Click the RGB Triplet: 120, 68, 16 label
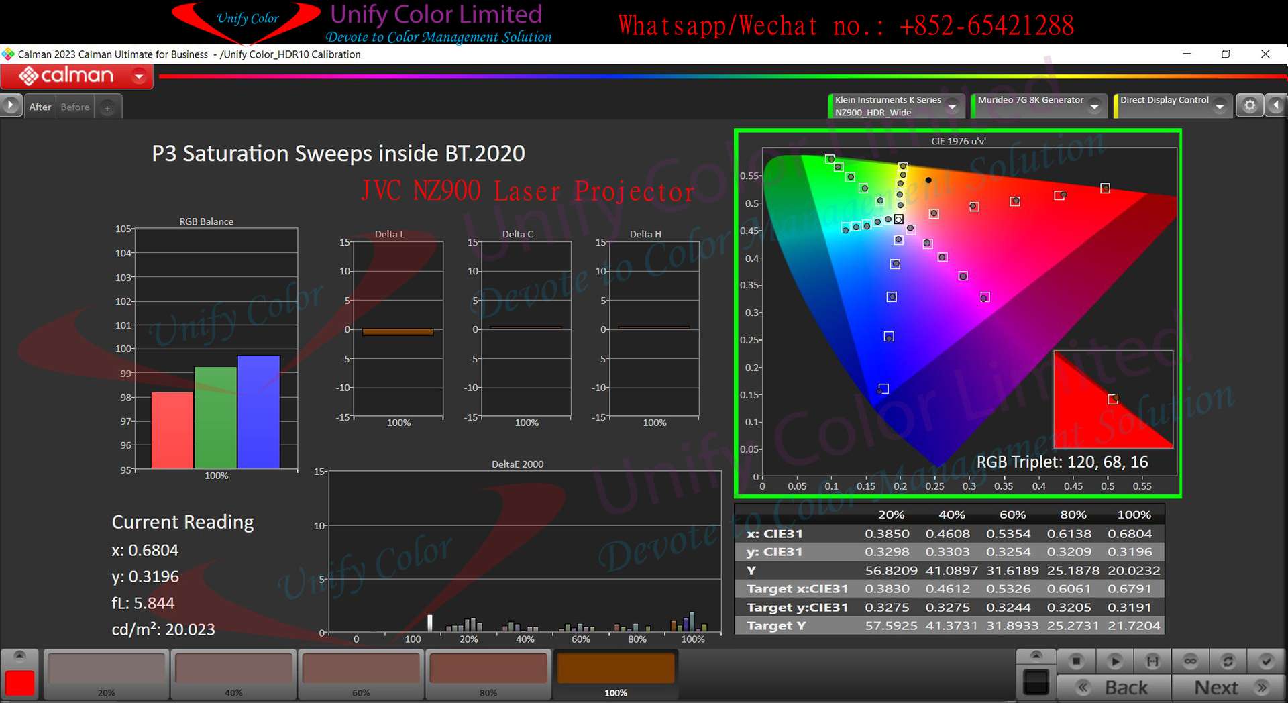Viewport: 1288px width, 703px height. pyautogui.click(x=1062, y=462)
